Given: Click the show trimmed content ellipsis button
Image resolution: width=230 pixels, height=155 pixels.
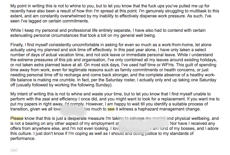Looking at the screenshot, I should (14, 151).
